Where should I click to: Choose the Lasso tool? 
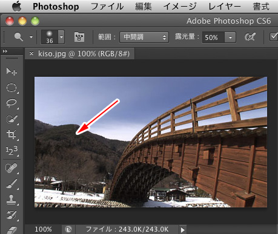pos(12,103)
